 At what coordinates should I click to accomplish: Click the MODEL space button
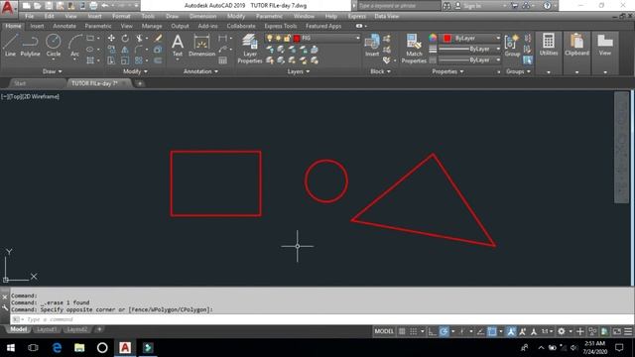[x=384, y=331]
